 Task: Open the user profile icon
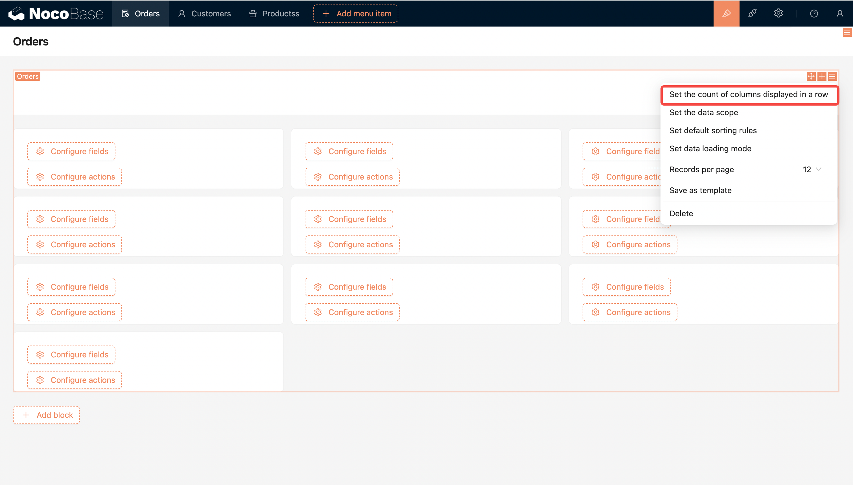click(x=840, y=13)
